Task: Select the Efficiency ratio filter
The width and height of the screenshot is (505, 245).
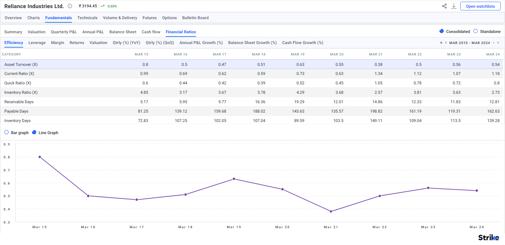Action: [14, 43]
